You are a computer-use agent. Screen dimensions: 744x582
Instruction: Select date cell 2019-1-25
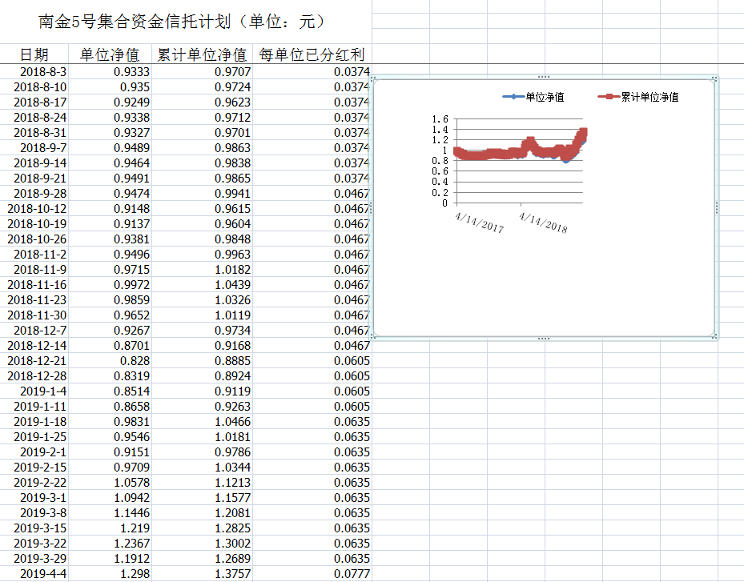(x=34, y=436)
